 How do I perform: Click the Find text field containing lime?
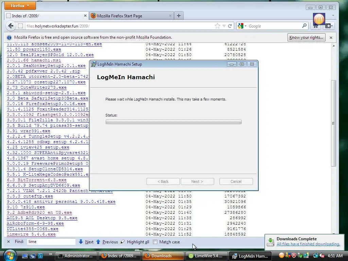(x=51, y=242)
